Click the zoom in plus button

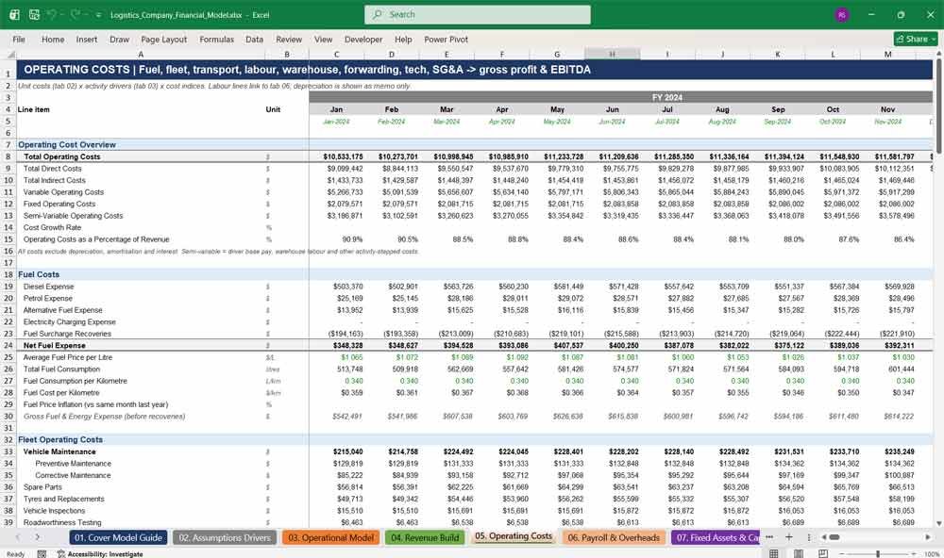click(x=915, y=553)
